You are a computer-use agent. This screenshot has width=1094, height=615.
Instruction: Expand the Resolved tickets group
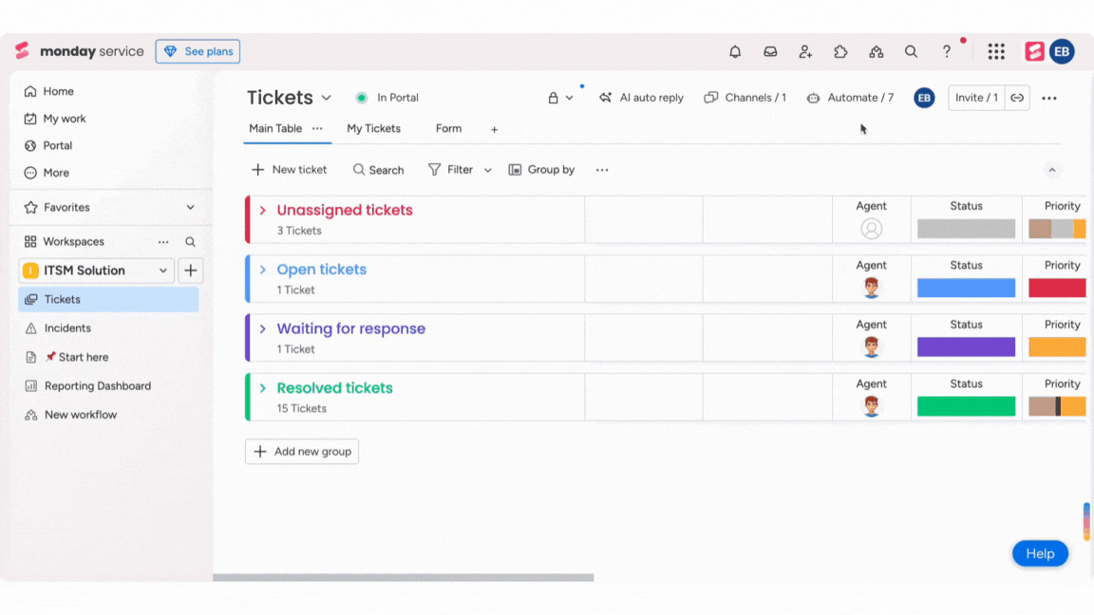pyautogui.click(x=263, y=387)
